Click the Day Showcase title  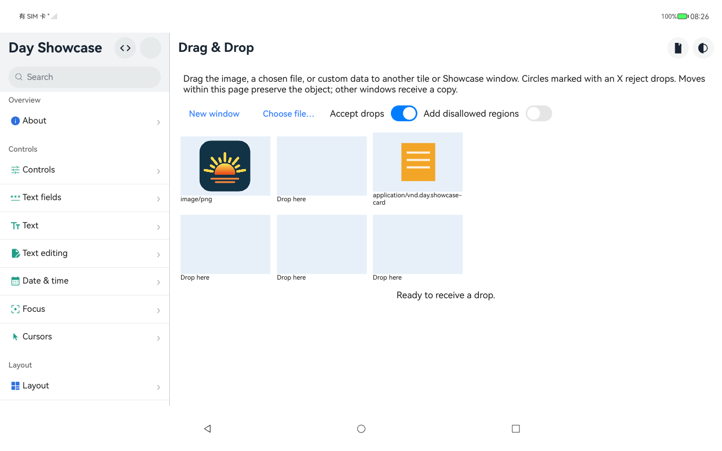coord(55,48)
